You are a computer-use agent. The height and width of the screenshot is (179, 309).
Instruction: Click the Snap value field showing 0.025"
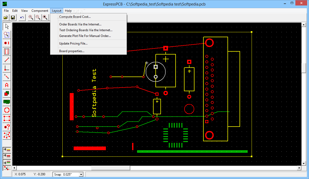pyautogui.click(x=66, y=175)
